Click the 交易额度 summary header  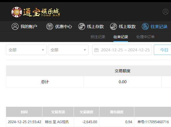click(123, 71)
